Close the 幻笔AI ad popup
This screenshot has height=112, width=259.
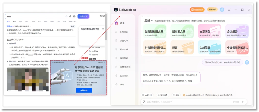point(105,63)
